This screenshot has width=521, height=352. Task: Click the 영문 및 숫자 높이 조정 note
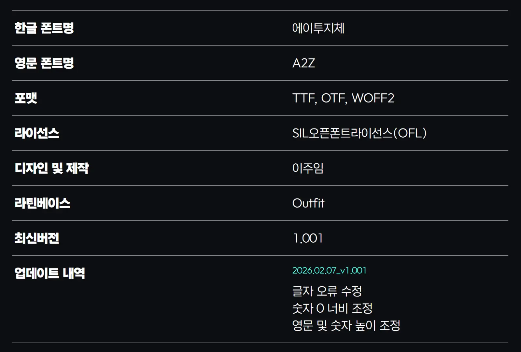[x=346, y=325]
